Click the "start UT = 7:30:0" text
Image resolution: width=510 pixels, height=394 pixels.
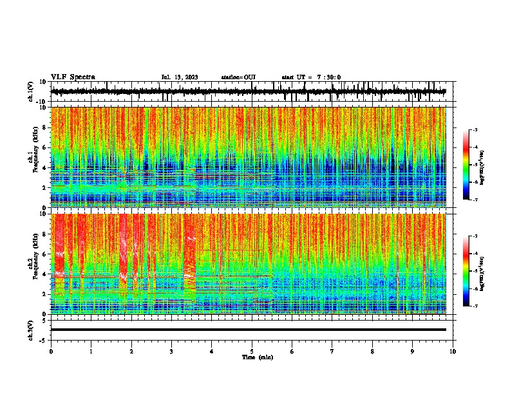pyautogui.click(x=311, y=77)
